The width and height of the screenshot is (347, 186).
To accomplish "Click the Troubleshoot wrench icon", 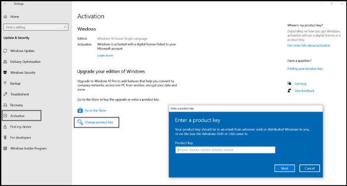I will 5,94.
